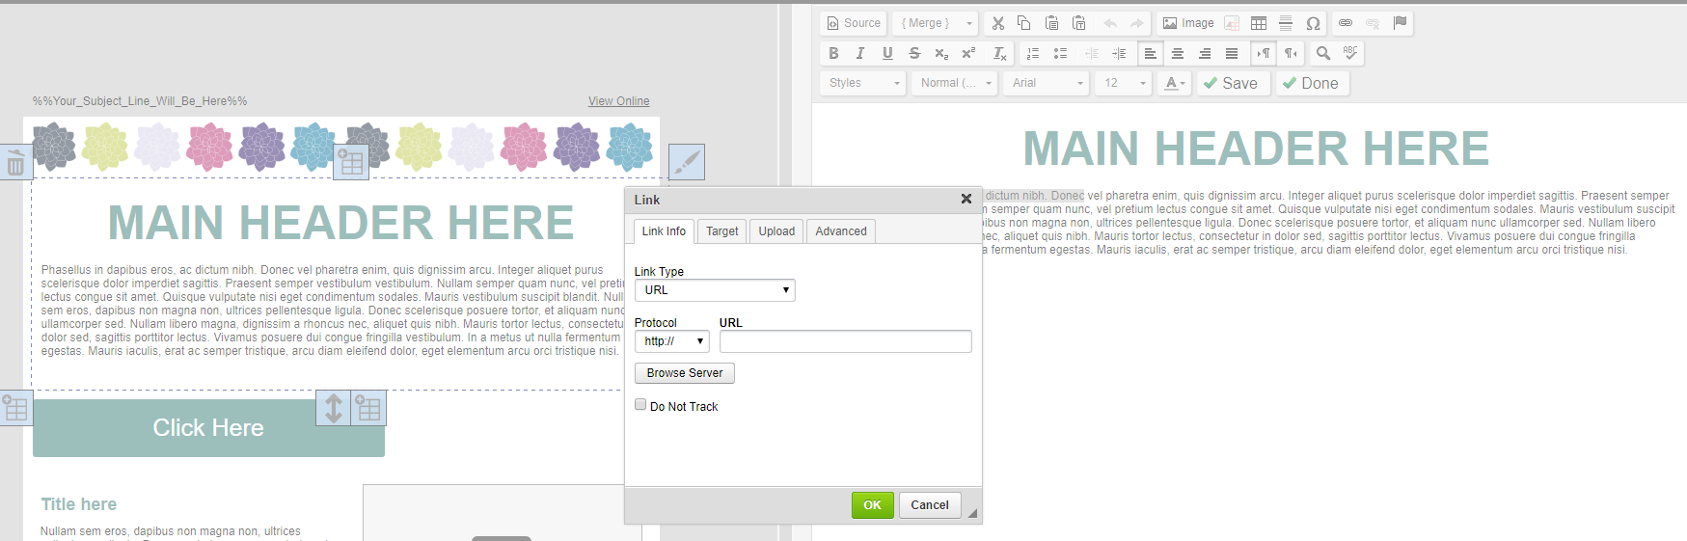This screenshot has width=1687, height=541.
Task: Open the Protocol http:// dropdown
Action: pos(672,341)
